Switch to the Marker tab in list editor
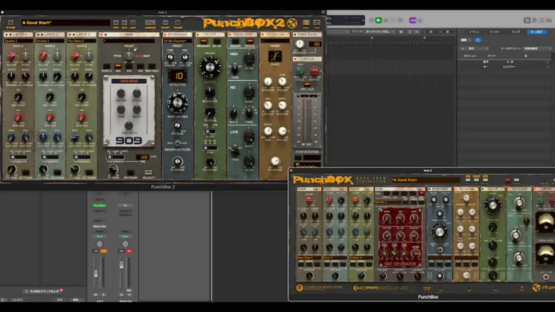555x312 pixels. click(495, 32)
